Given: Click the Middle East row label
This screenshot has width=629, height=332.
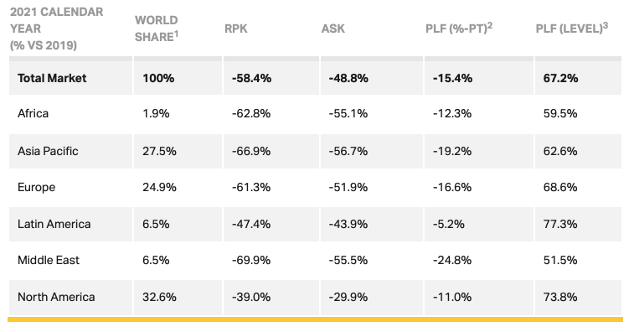Looking at the screenshot, I should pos(49,260).
